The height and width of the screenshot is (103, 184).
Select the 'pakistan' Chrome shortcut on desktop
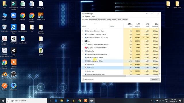pos(23,17)
